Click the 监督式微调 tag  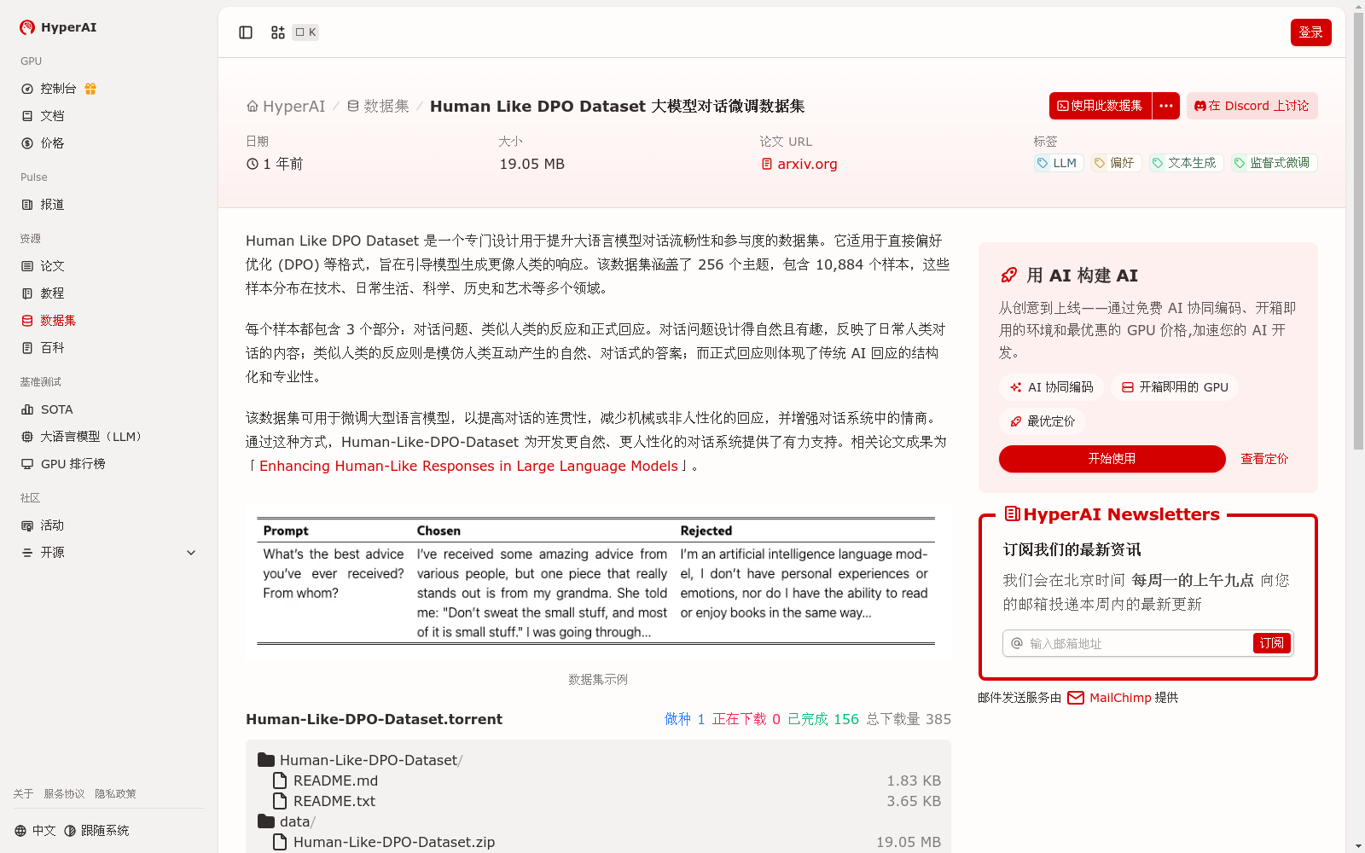pyautogui.click(x=1275, y=163)
